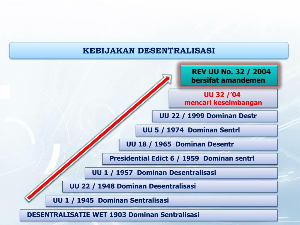
Task: Click the KEBIJAKAN DESENTRALISASI title banner
Action: coord(149,50)
